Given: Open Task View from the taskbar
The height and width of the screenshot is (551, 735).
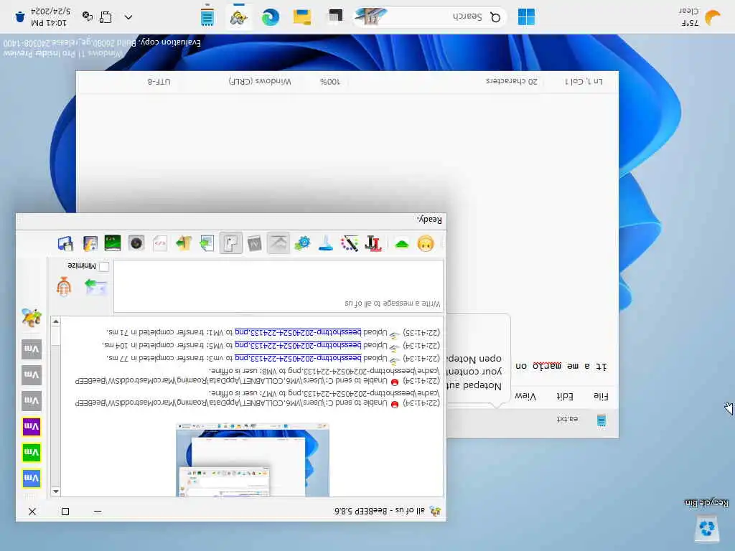Looking at the screenshot, I should click(335, 17).
